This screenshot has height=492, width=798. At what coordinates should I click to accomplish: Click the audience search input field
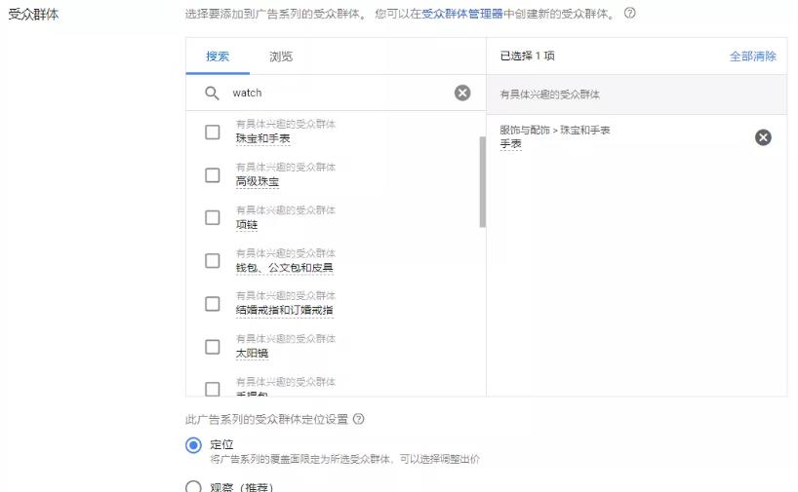(x=337, y=94)
